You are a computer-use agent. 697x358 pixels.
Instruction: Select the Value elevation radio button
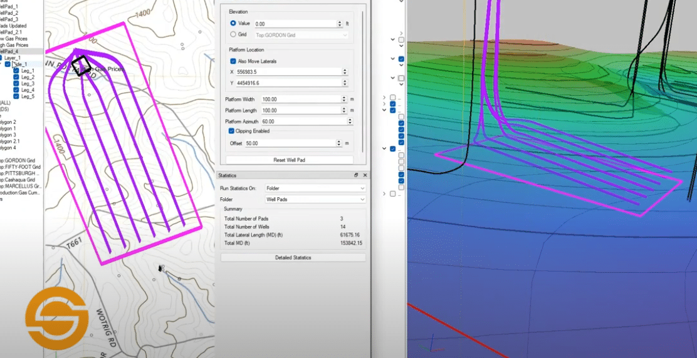pyautogui.click(x=233, y=23)
